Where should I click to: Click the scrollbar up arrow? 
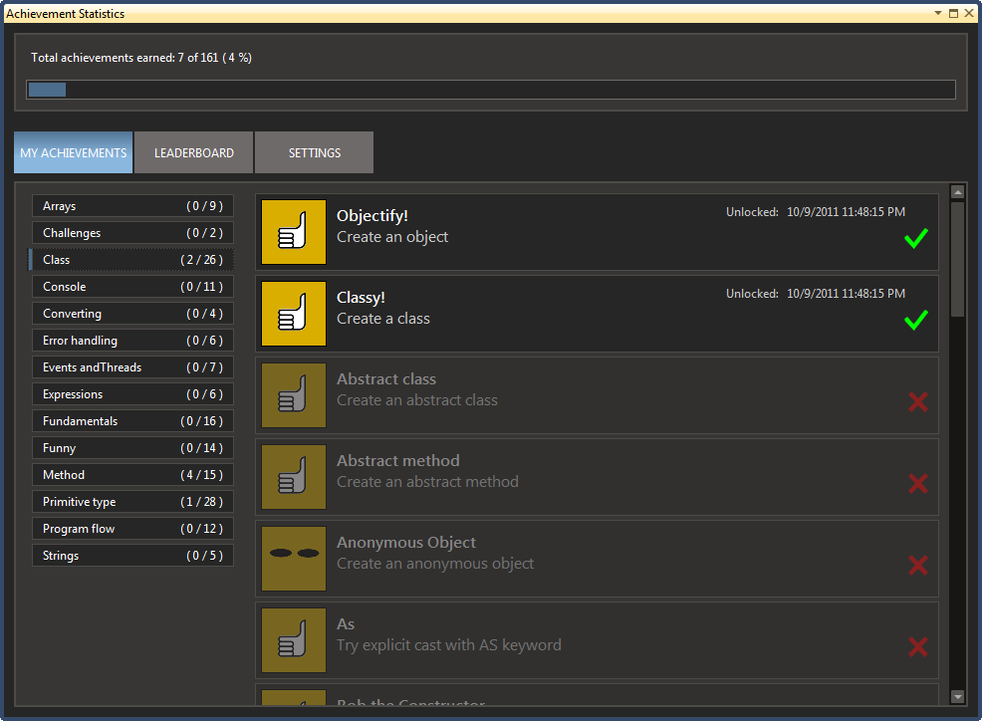958,192
